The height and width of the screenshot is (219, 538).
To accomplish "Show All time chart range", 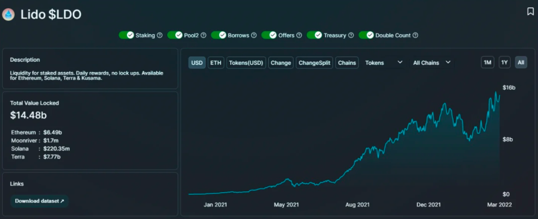I will point(521,63).
